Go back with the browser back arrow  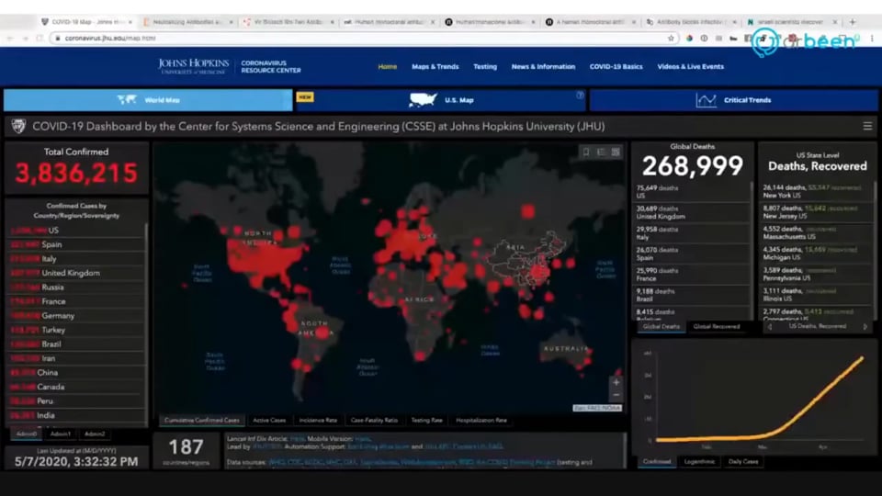[x=10, y=39]
